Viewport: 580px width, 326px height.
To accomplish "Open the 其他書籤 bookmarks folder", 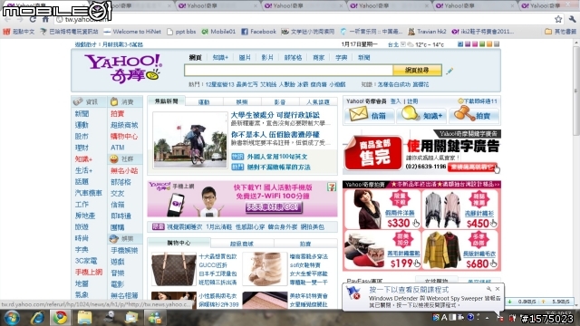I will 560,32.
